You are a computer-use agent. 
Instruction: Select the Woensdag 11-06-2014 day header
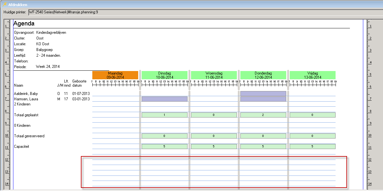coord(214,75)
